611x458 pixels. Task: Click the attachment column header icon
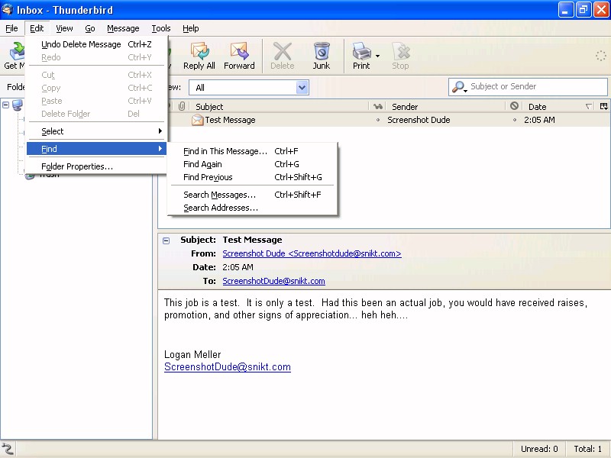click(x=182, y=106)
